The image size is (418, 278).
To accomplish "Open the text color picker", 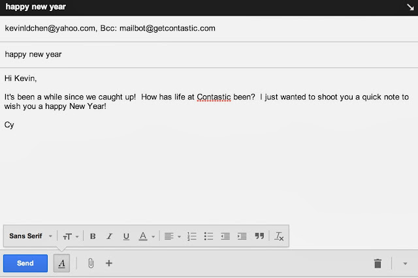I will click(x=143, y=236).
